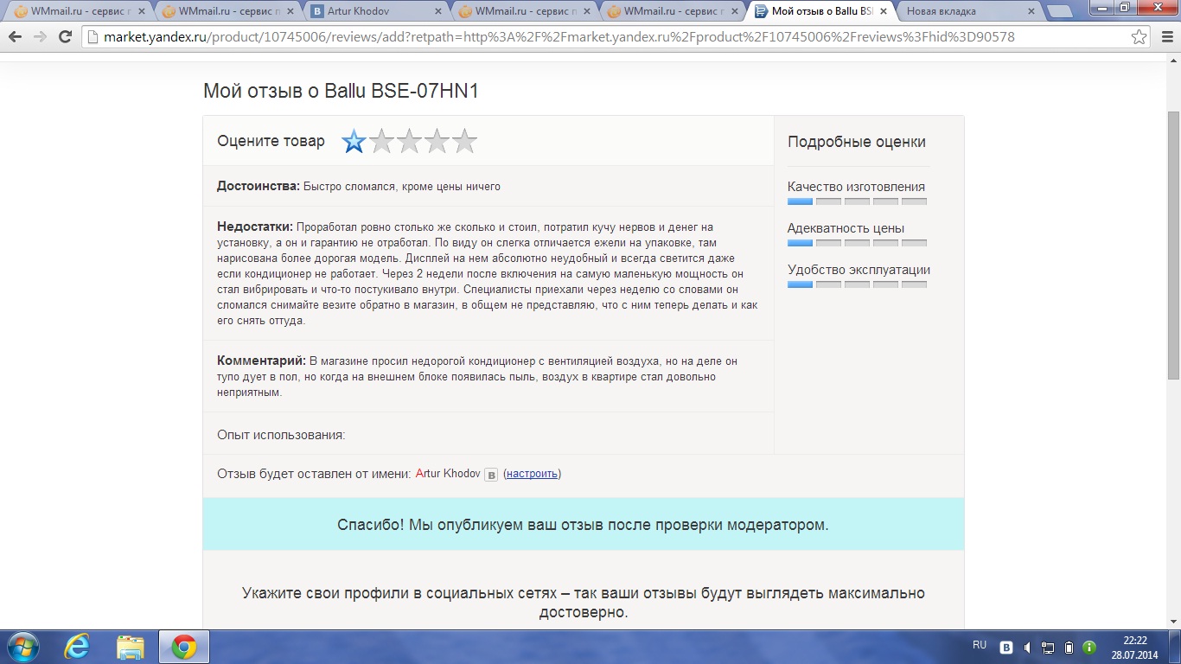Set Качество изготовления to the fifth segment
The image size is (1181, 664).
pyautogui.click(x=914, y=201)
